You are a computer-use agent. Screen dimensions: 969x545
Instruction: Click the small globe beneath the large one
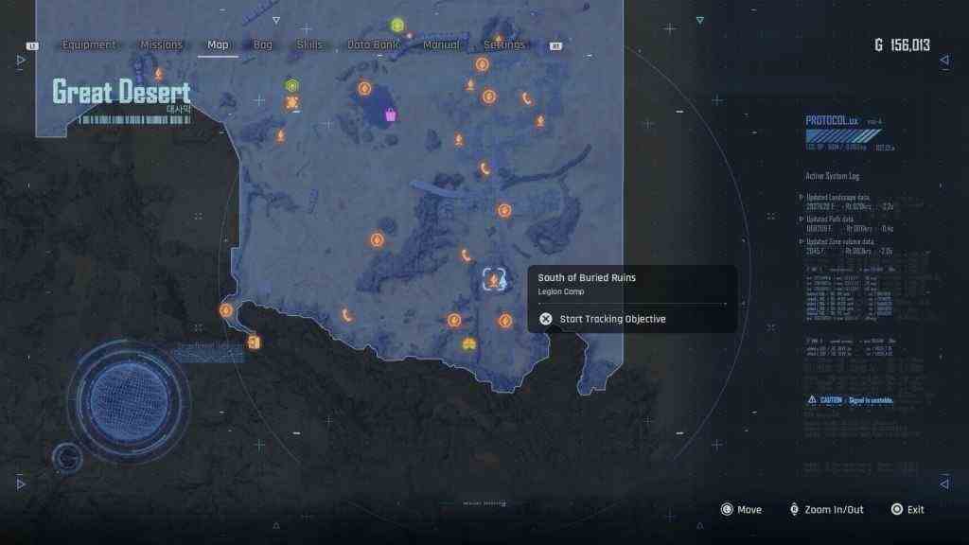pyautogui.click(x=68, y=458)
